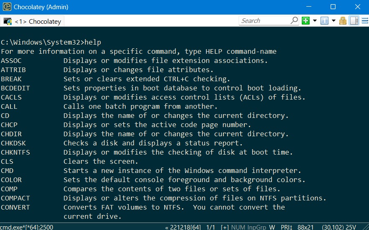Click the active console number 1 icon
This screenshot has height=230, width=369.
[324, 21]
